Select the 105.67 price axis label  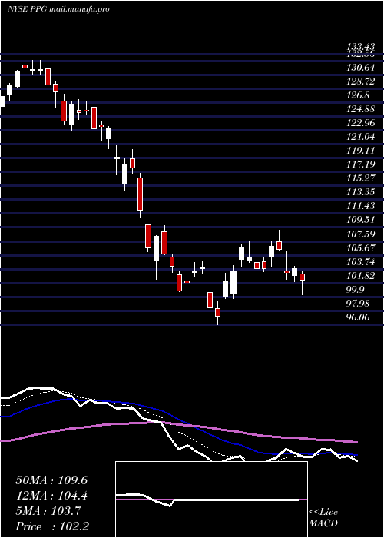tap(359, 248)
